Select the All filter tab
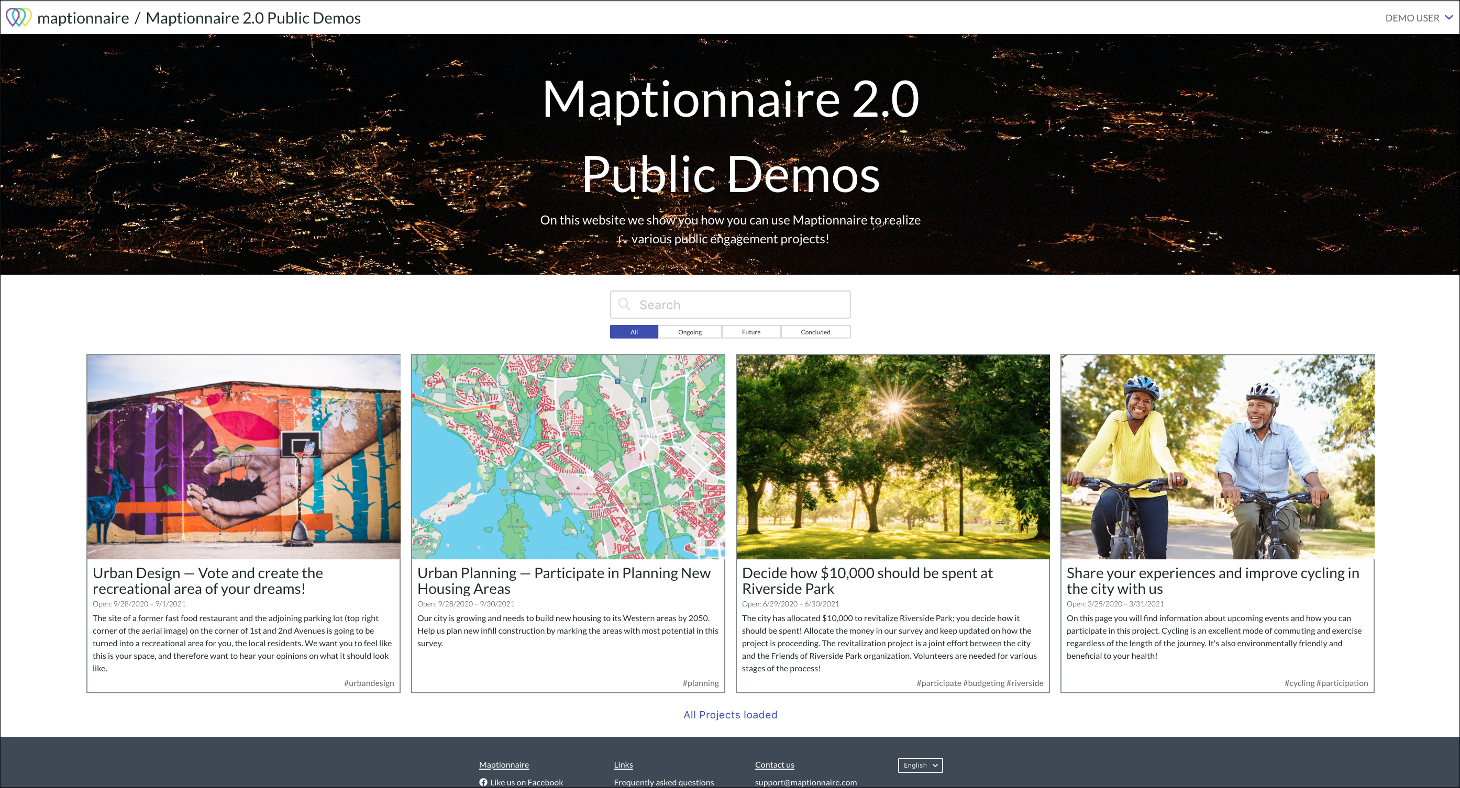Image resolution: width=1460 pixels, height=788 pixels. point(634,332)
